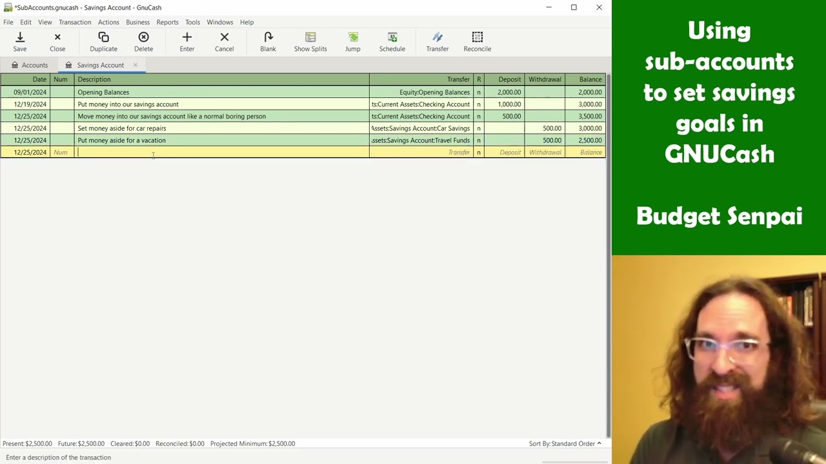The image size is (826, 464).
Task: Open the Edit menu
Action: click(26, 22)
